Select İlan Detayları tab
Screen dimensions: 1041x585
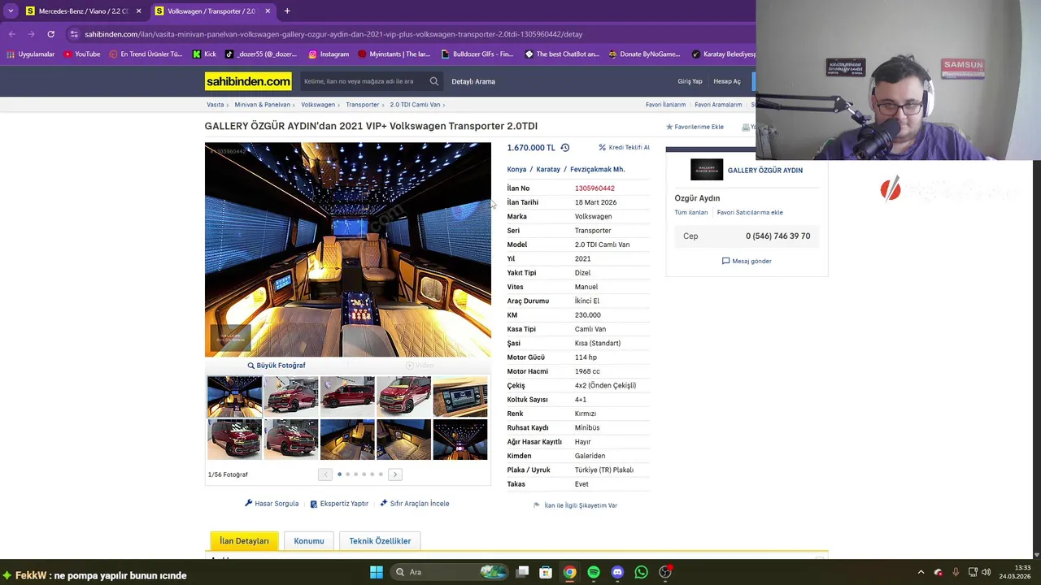(x=244, y=541)
